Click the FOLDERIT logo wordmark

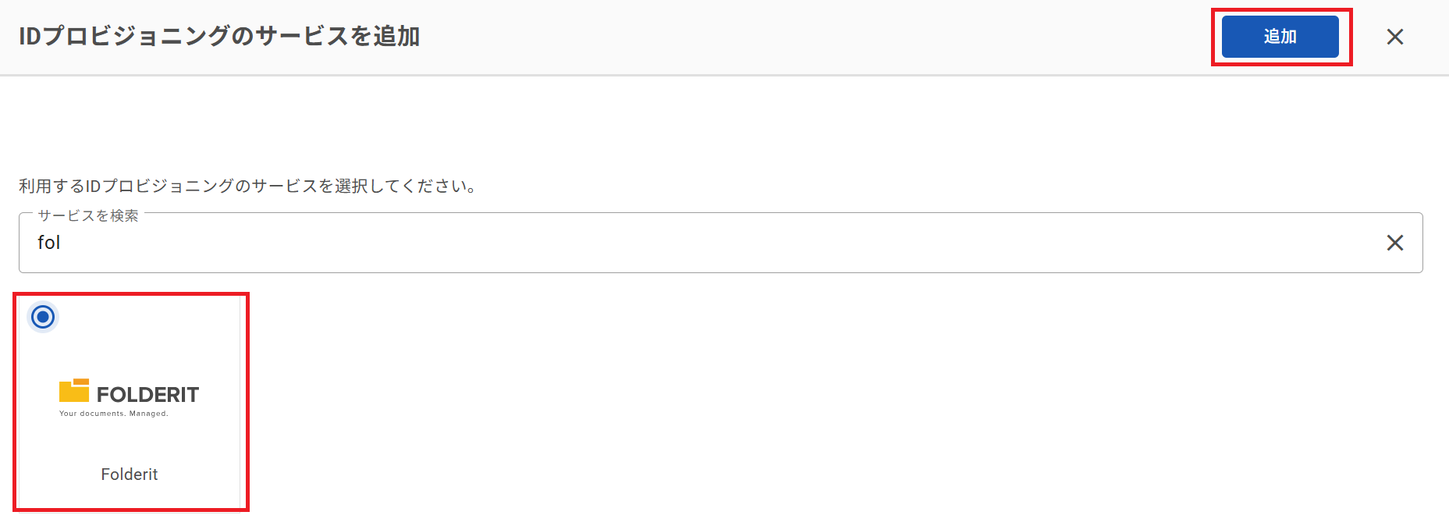coord(147,394)
